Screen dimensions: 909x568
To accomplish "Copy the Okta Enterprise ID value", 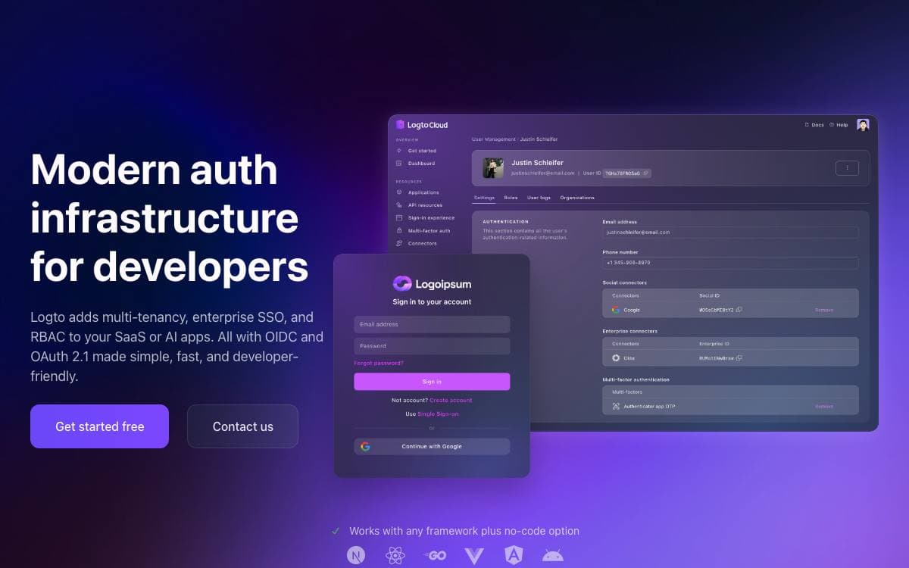I will tap(739, 358).
